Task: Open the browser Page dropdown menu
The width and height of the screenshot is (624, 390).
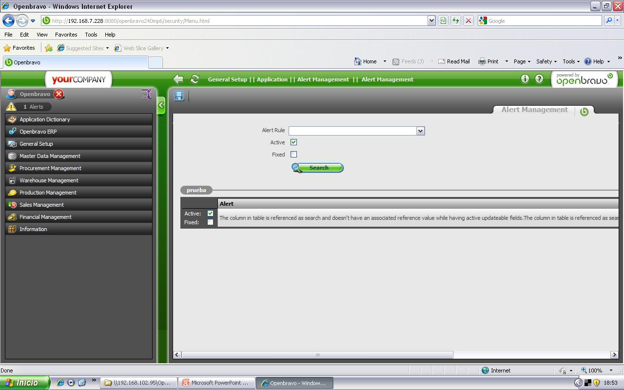Action: [x=522, y=61]
